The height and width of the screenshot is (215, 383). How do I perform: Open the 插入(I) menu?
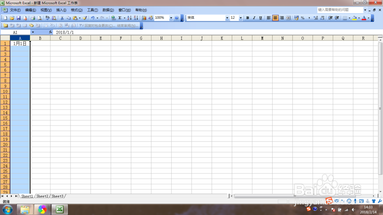[x=61, y=10]
